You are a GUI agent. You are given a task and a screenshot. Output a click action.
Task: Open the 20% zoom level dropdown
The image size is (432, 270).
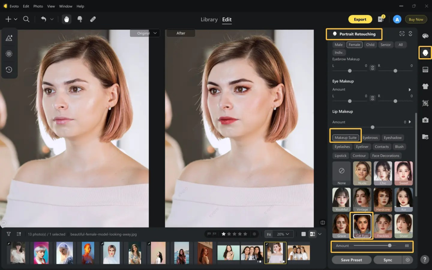click(x=283, y=234)
